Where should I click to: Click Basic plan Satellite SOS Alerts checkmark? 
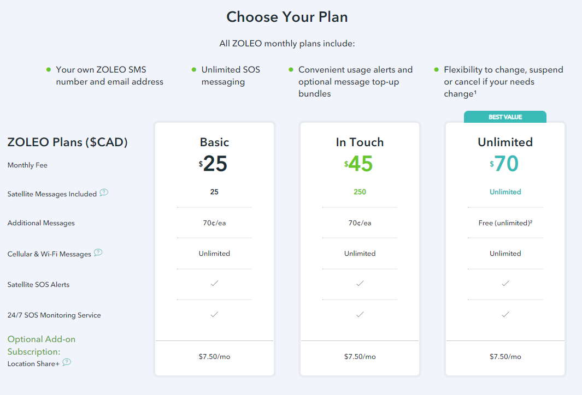[x=214, y=284]
